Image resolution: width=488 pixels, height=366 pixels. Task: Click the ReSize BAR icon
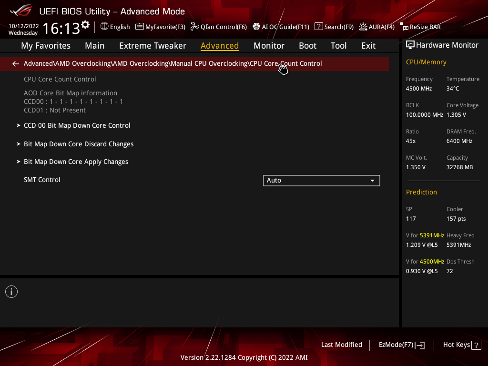pos(404,27)
